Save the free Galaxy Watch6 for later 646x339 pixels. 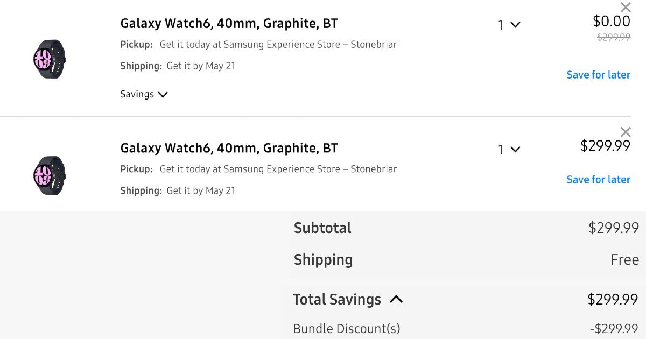pyautogui.click(x=598, y=75)
